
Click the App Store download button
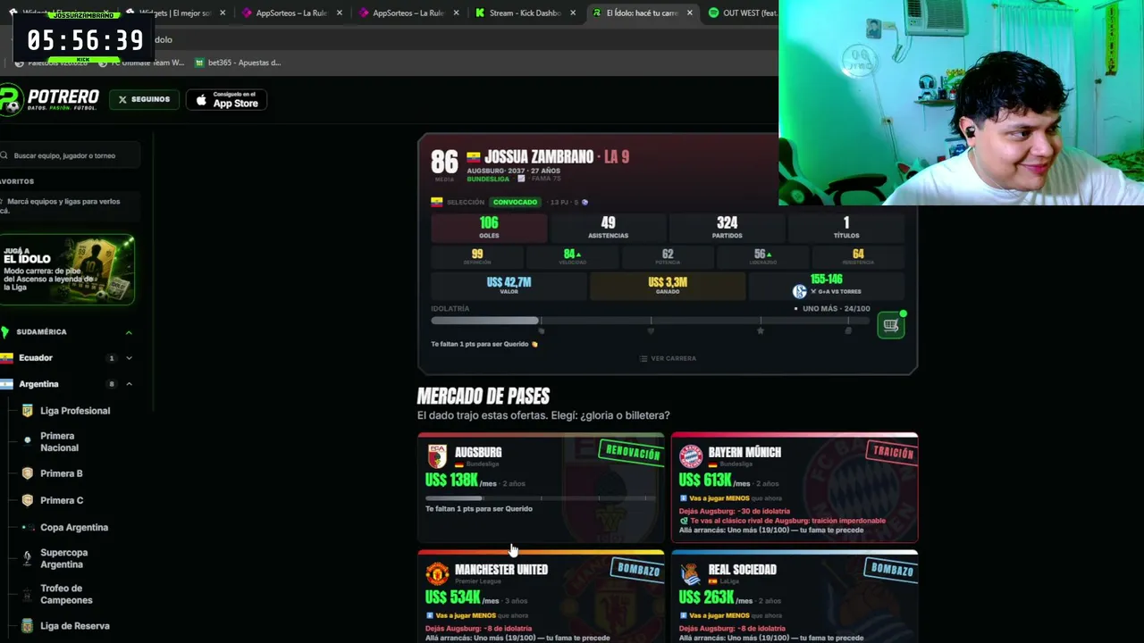coord(227,100)
